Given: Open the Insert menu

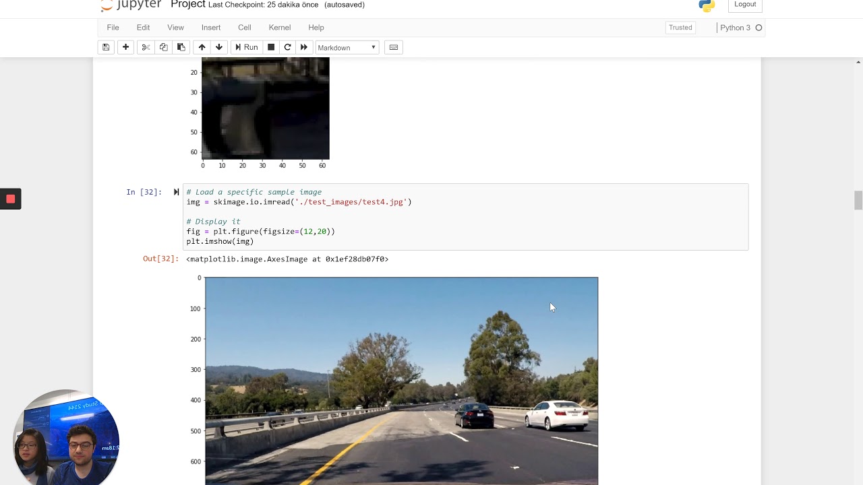Looking at the screenshot, I should [211, 28].
